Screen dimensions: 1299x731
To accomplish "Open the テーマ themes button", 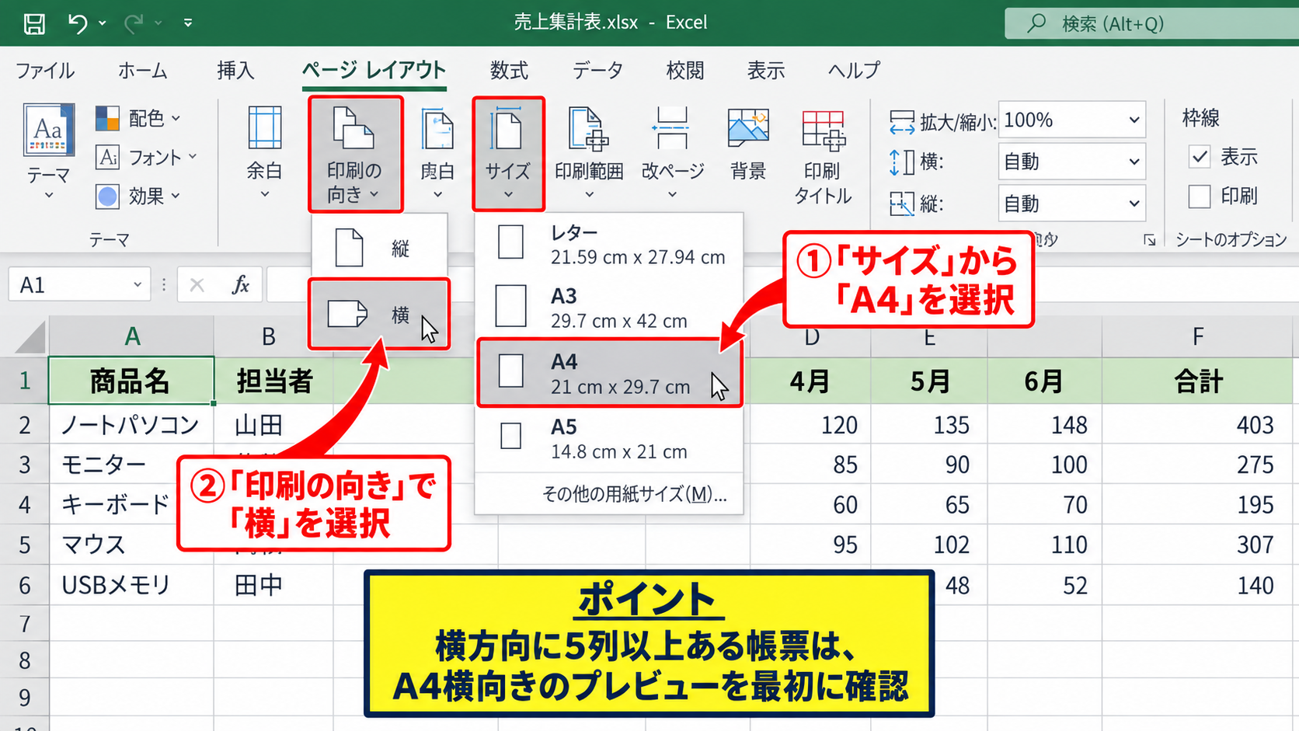I will (48, 152).
